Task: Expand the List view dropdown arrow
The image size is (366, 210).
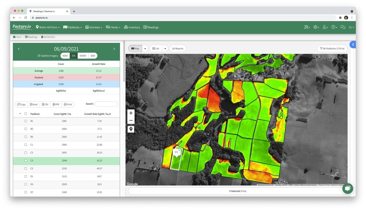Action: (165, 48)
